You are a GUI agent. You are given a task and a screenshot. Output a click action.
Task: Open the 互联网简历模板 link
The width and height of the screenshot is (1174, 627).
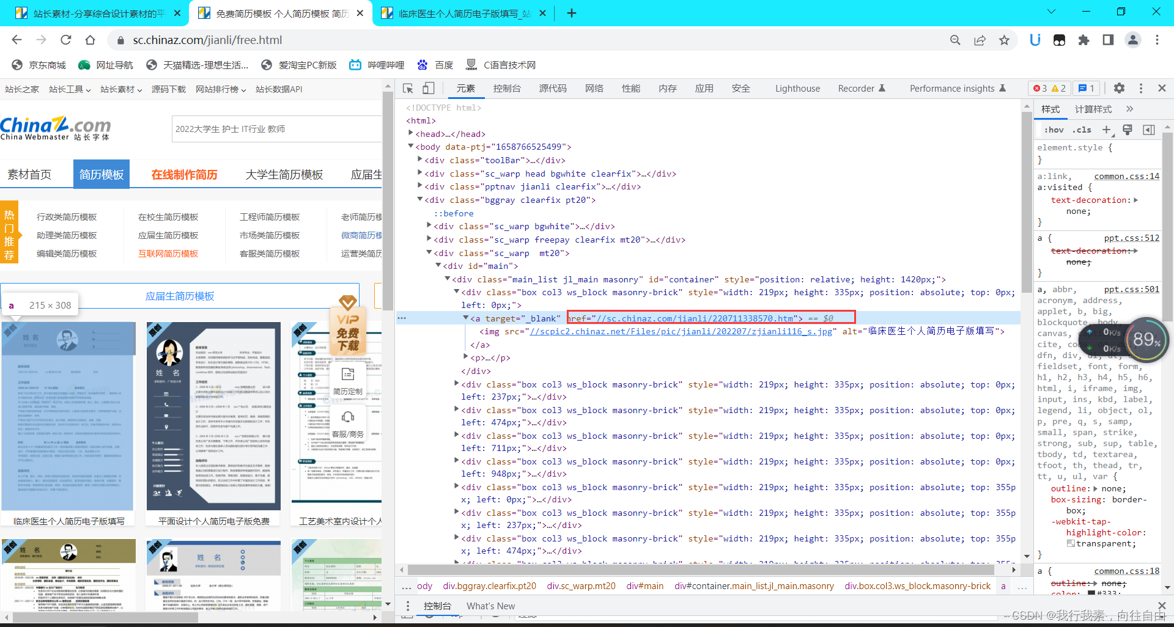168,254
